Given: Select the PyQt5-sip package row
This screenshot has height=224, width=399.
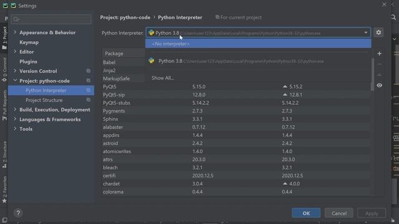Looking at the screenshot, I should 236,95.
